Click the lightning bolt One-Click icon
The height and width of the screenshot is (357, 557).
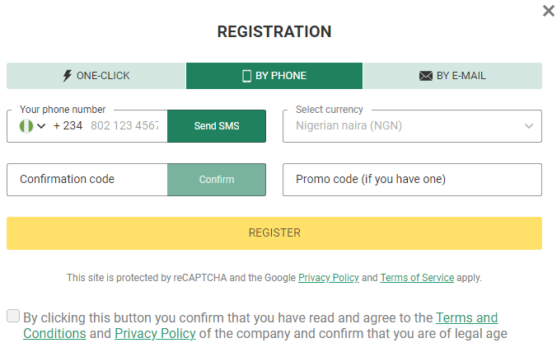[x=67, y=76]
